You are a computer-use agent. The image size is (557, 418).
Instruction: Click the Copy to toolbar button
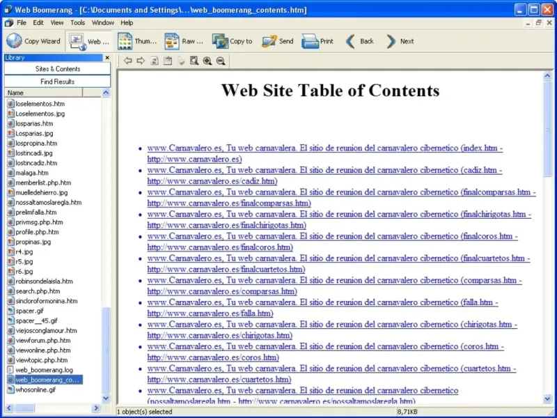click(233, 41)
